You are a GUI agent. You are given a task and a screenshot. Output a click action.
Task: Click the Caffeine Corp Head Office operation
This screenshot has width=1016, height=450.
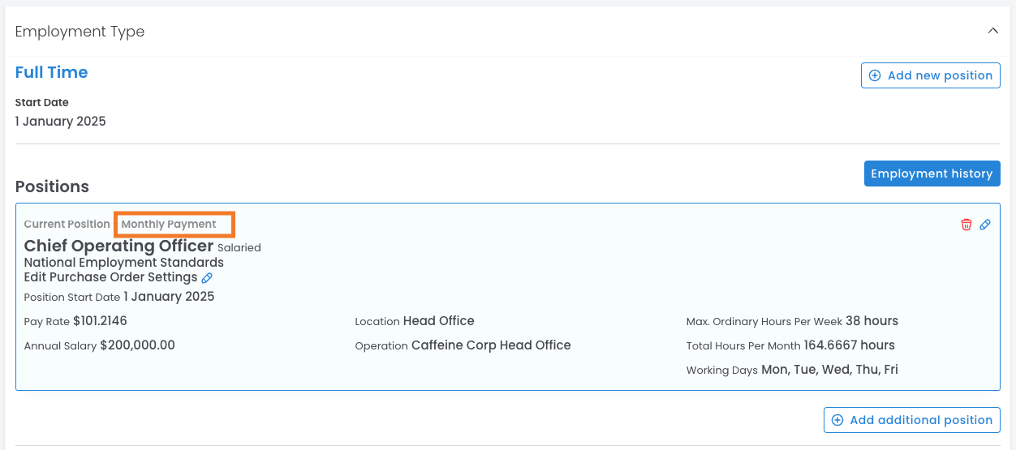491,345
